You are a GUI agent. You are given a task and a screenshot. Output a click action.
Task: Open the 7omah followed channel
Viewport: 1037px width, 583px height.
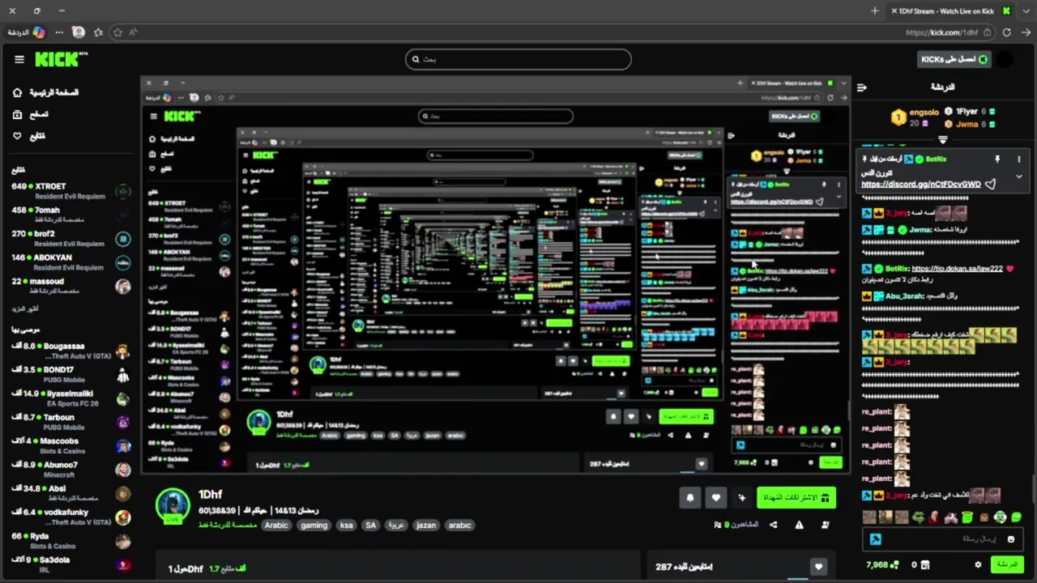[x=70, y=215]
